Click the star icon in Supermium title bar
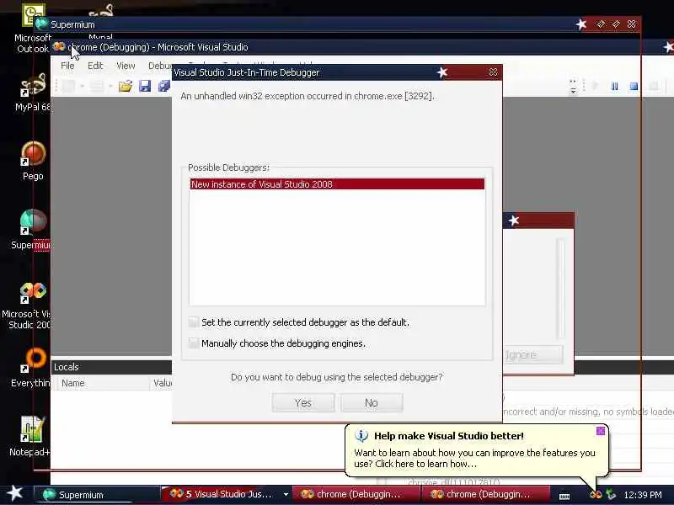The image size is (674, 505). 581,24
